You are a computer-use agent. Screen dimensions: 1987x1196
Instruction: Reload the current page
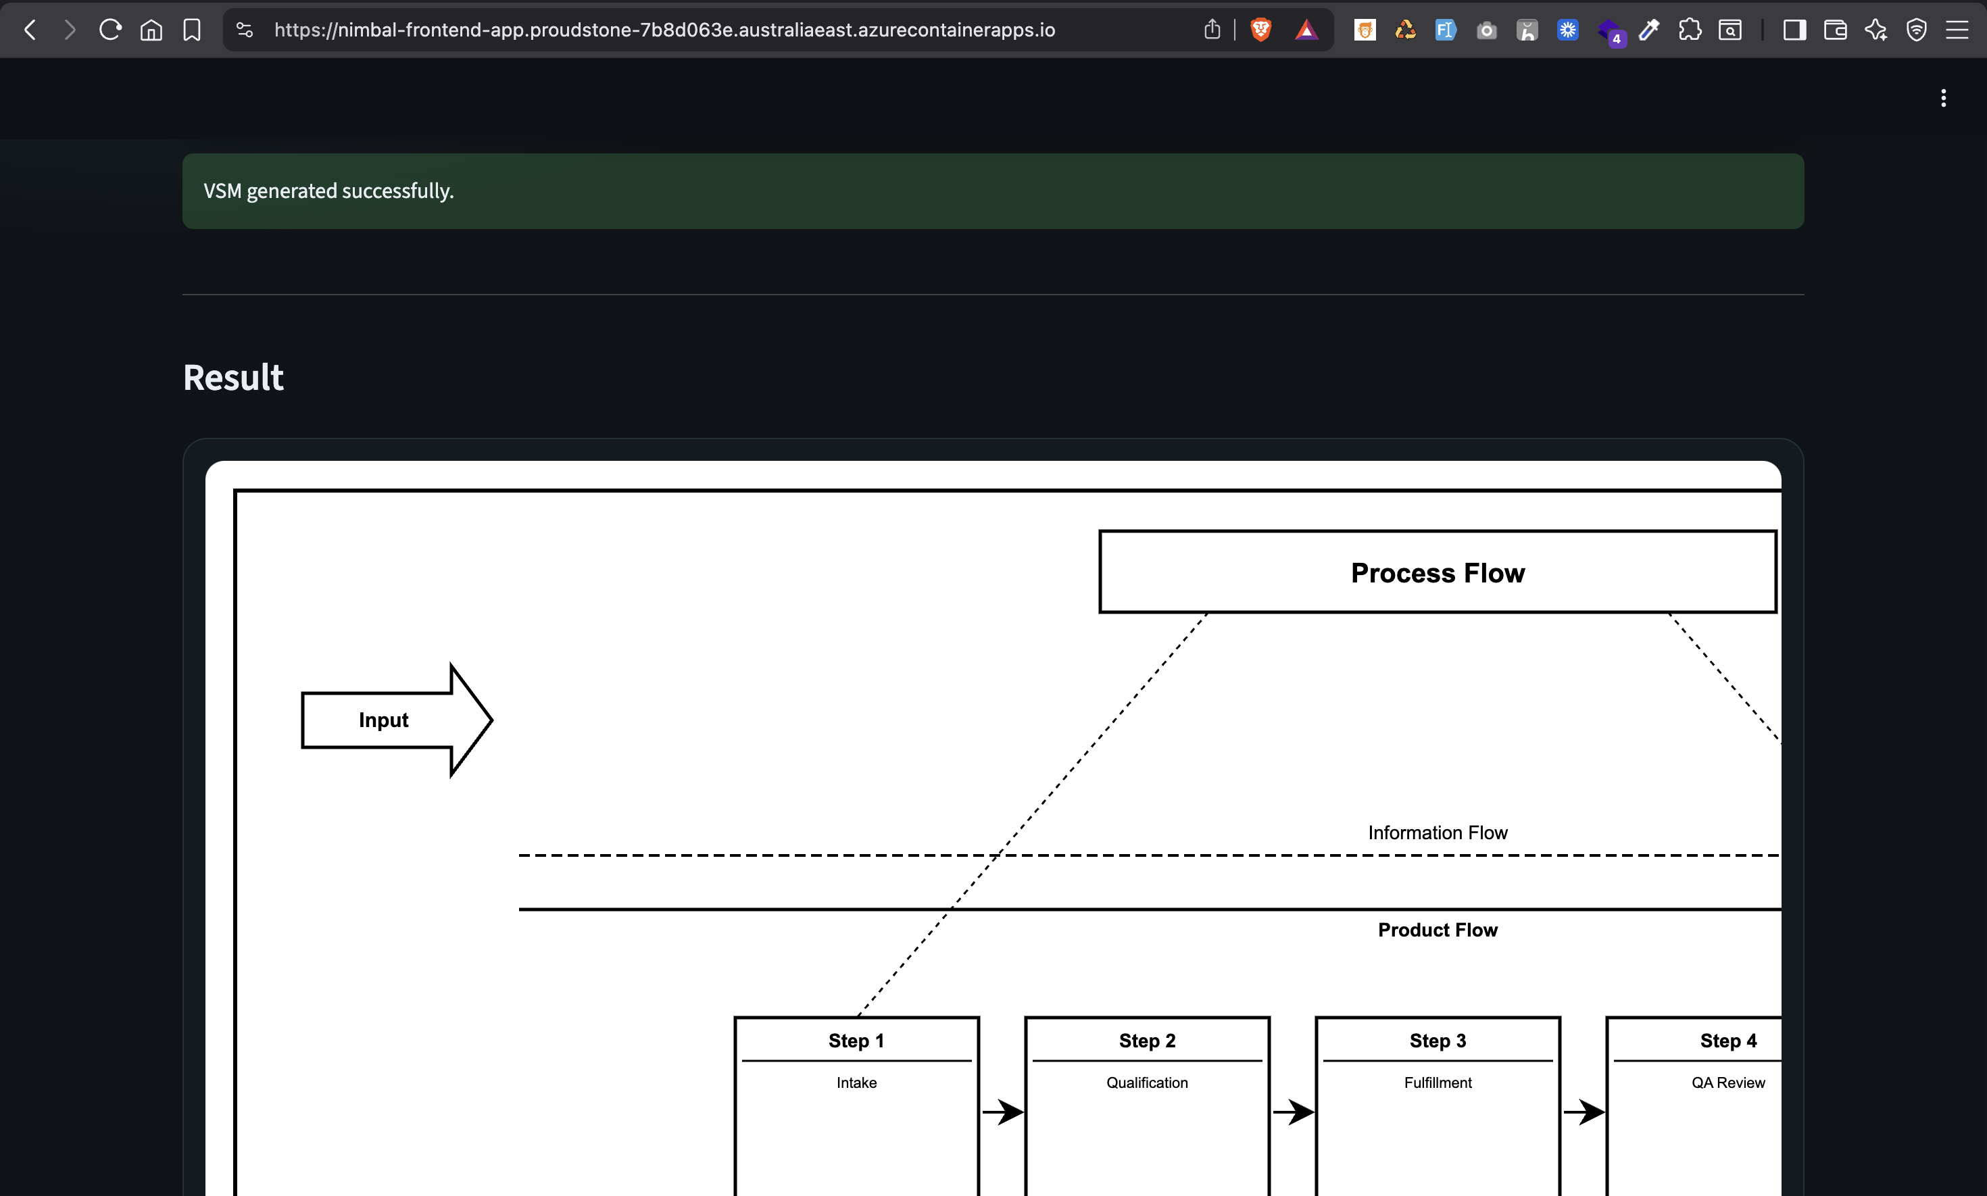coord(109,29)
